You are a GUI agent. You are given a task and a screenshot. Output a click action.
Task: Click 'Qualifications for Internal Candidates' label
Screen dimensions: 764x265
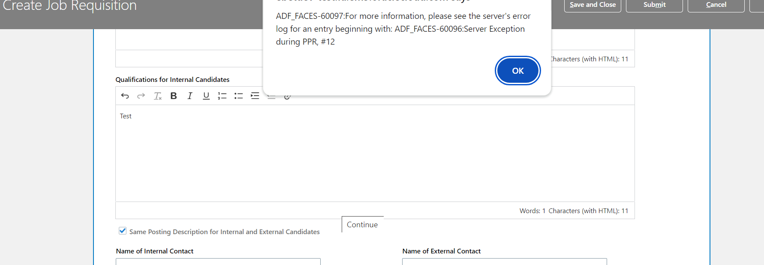coord(172,80)
